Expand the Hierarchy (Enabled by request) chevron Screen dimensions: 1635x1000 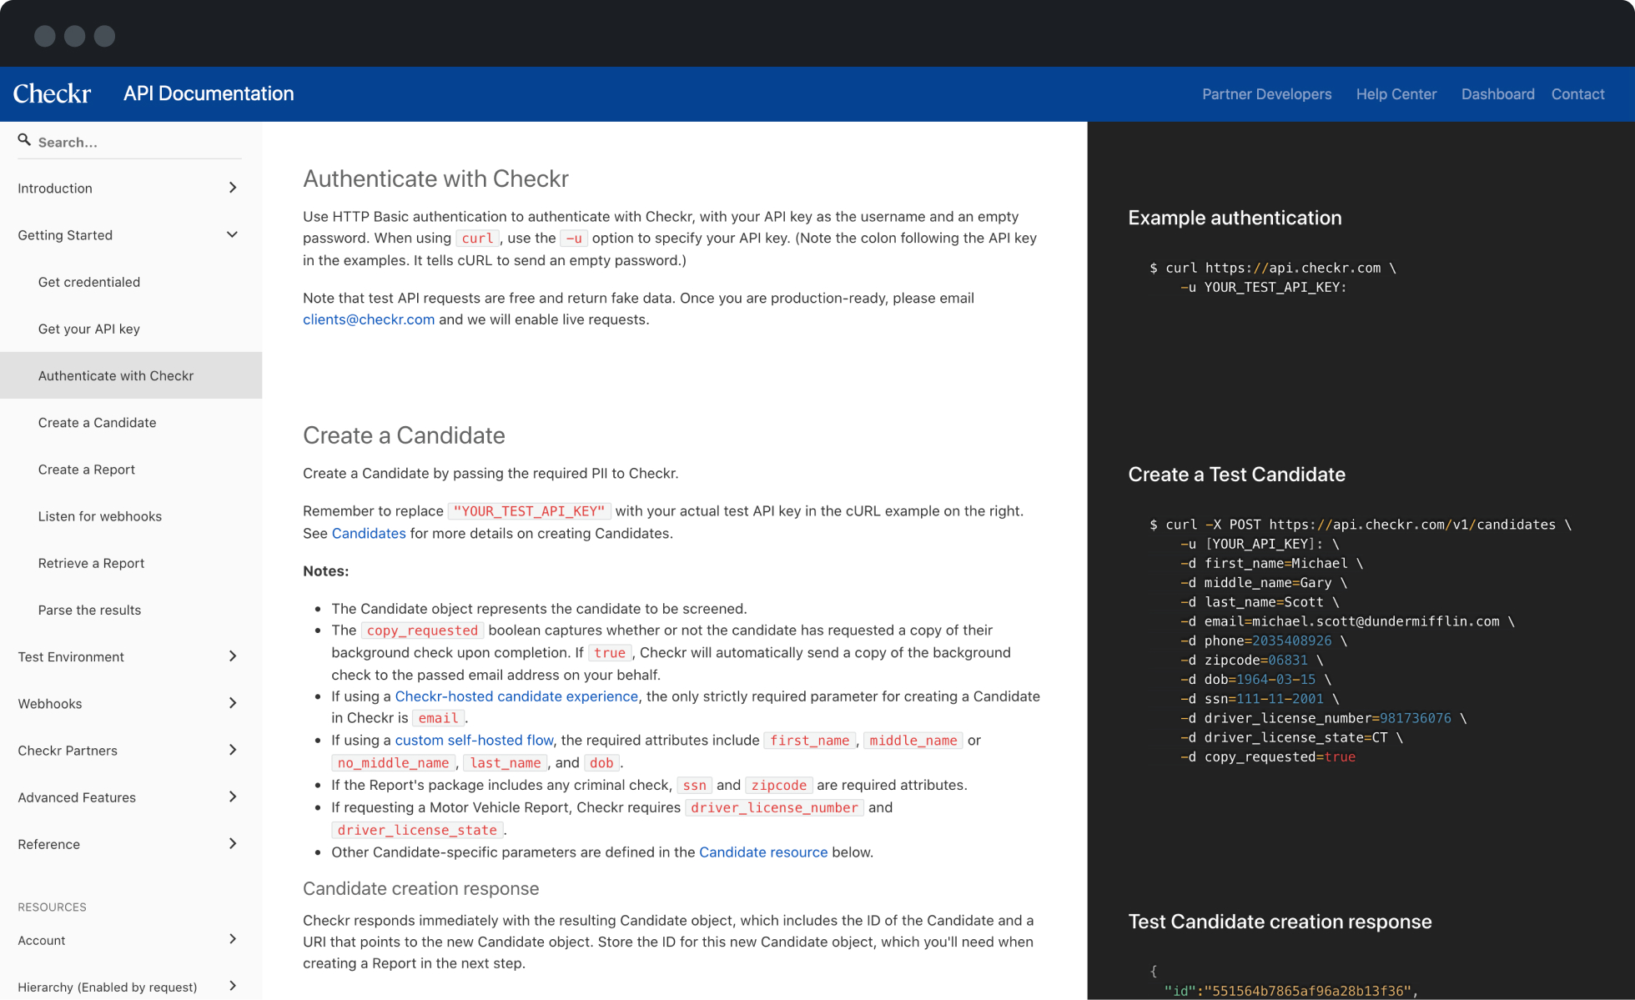click(233, 986)
